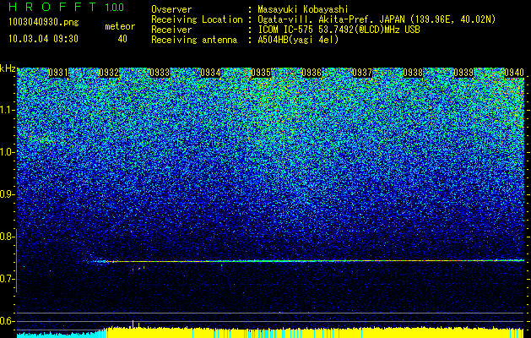Click the 1.1 kHz axis label

pyautogui.click(x=7, y=110)
